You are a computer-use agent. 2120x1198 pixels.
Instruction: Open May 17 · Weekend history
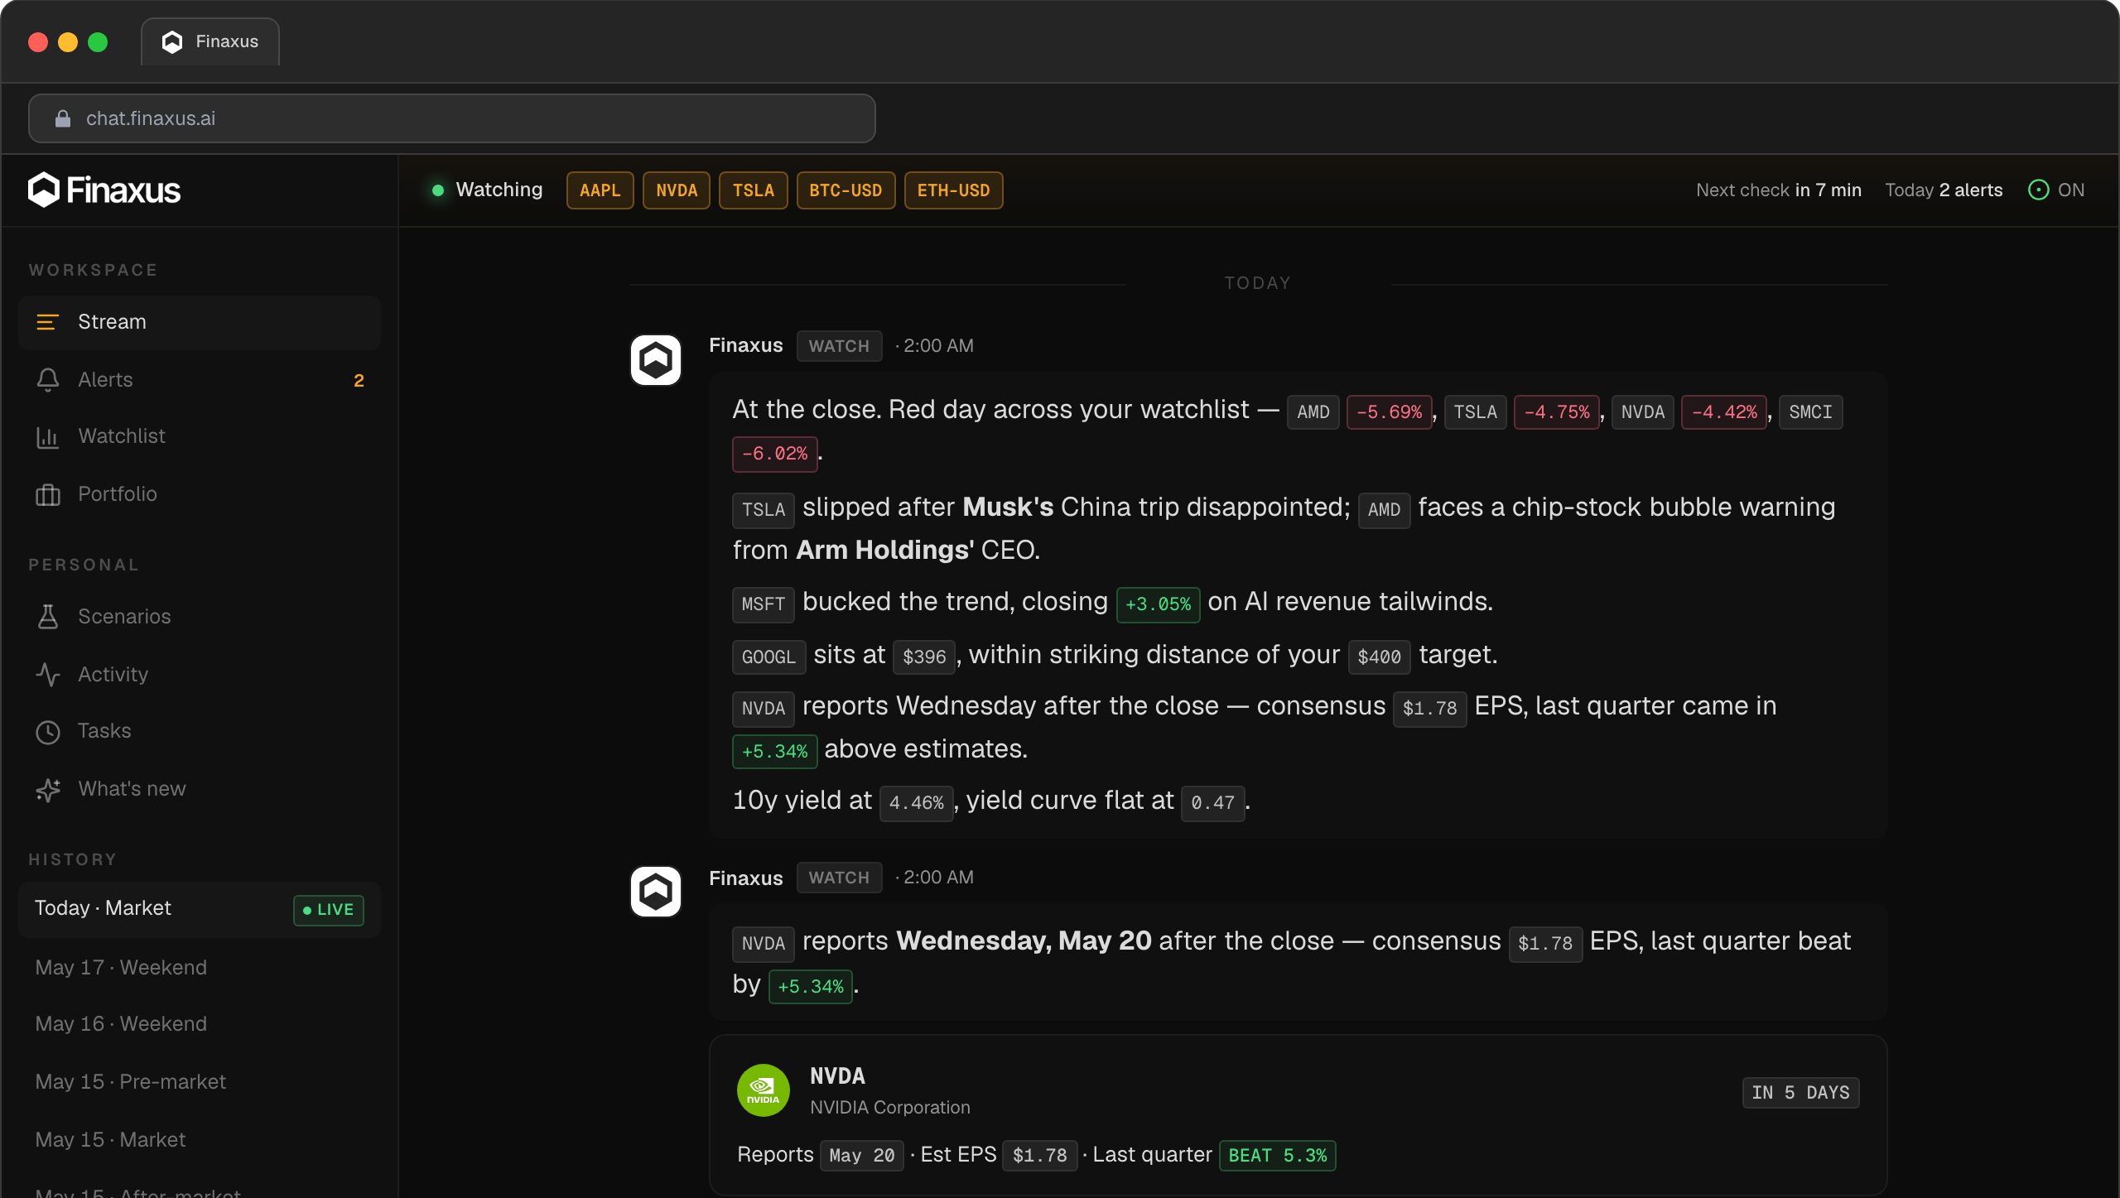199,968
